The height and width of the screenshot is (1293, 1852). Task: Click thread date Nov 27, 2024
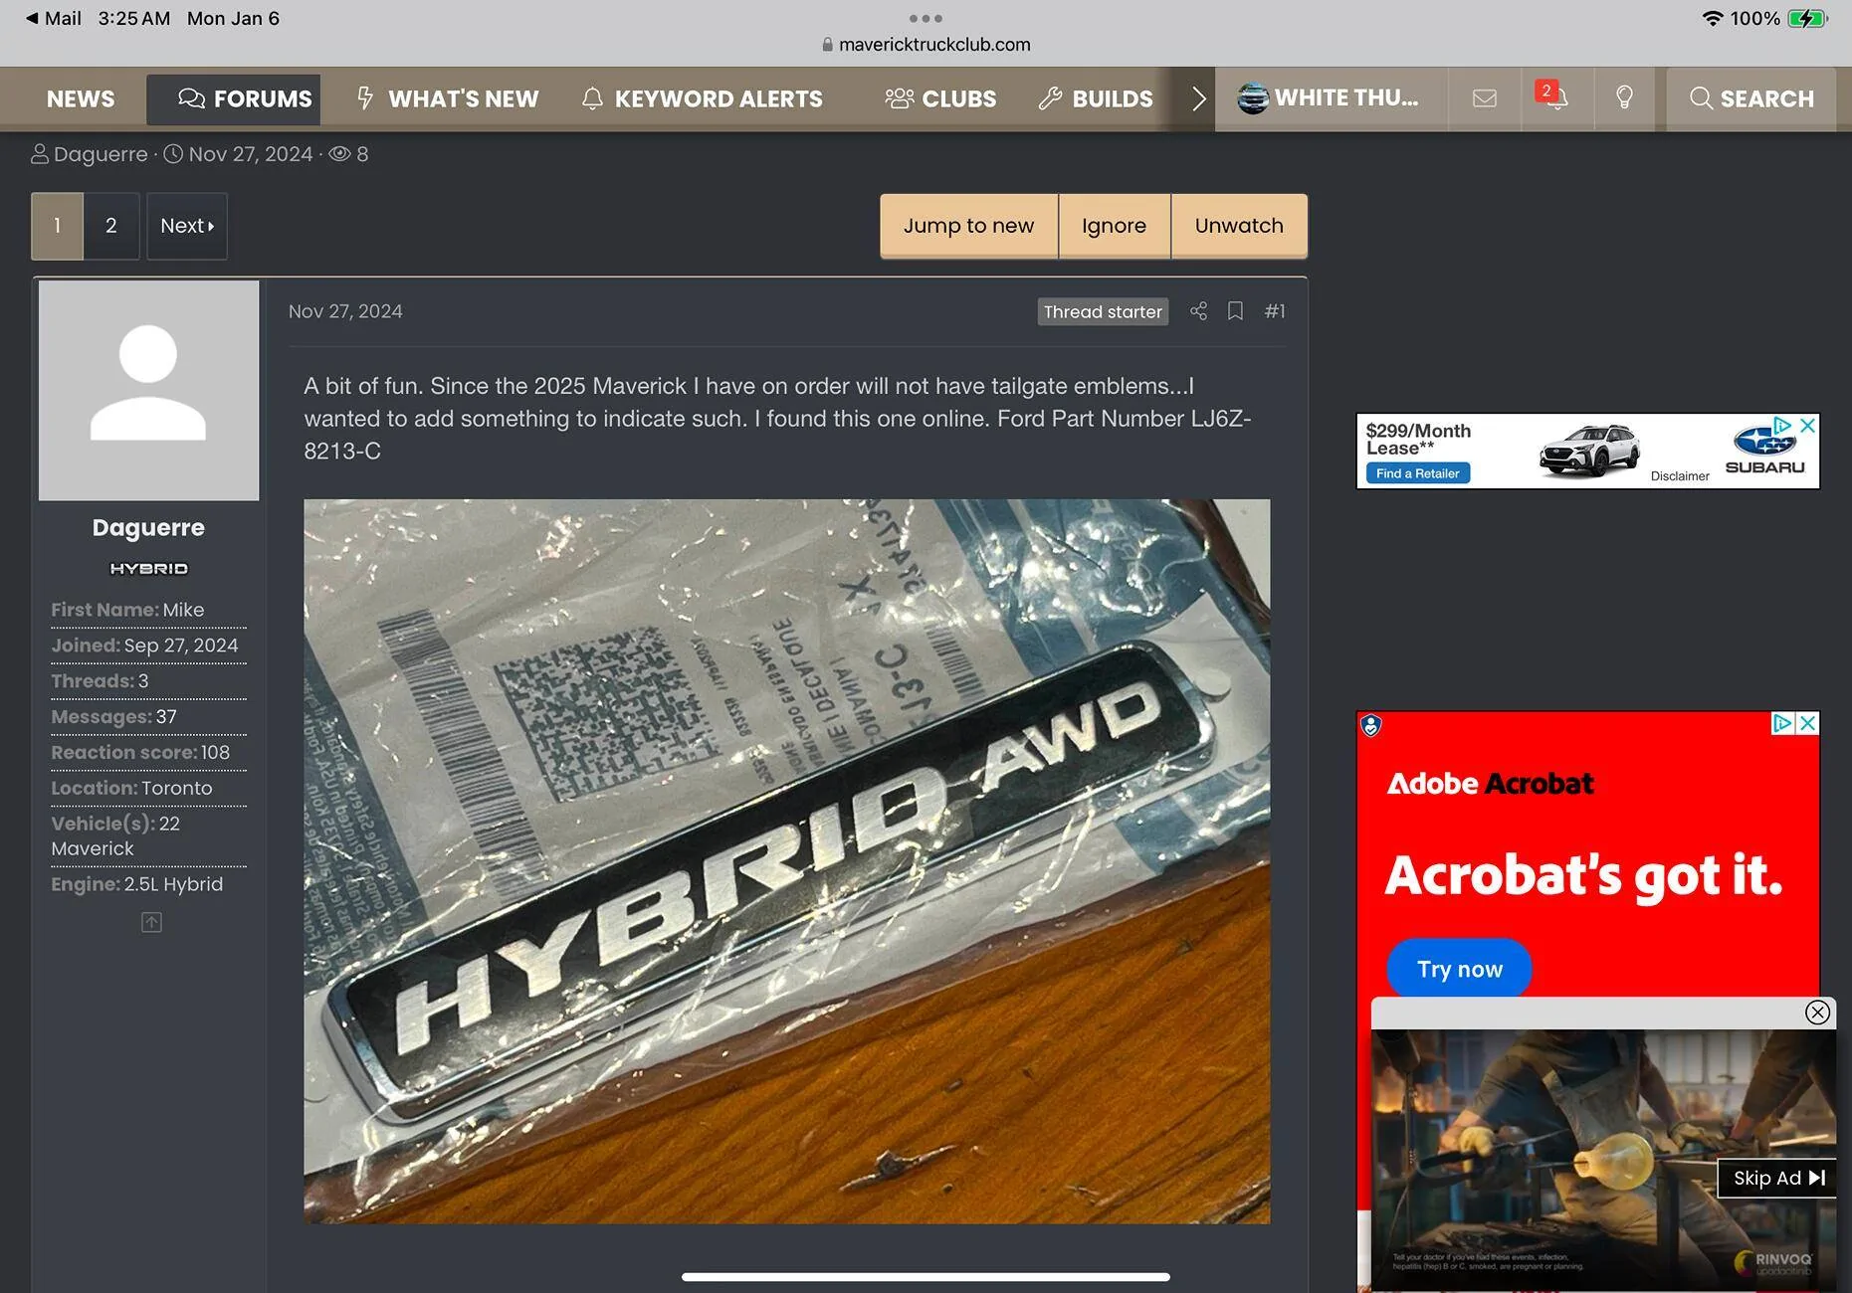[x=251, y=154]
